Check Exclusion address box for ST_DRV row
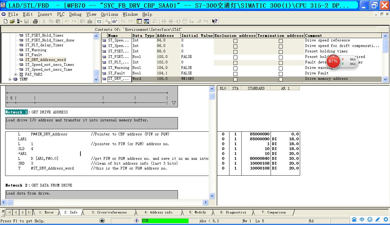This screenshot has width=390, height=225. point(235,79)
